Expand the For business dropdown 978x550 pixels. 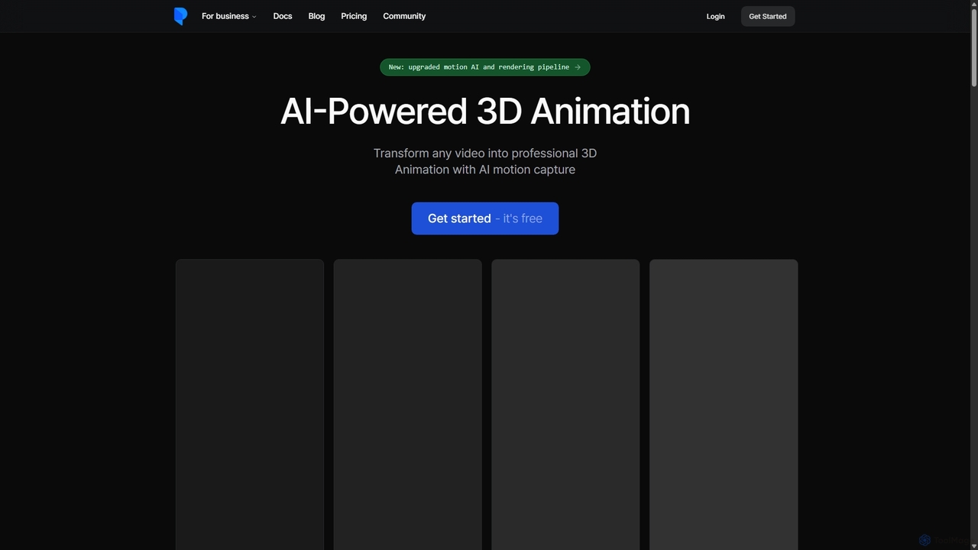point(229,16)
